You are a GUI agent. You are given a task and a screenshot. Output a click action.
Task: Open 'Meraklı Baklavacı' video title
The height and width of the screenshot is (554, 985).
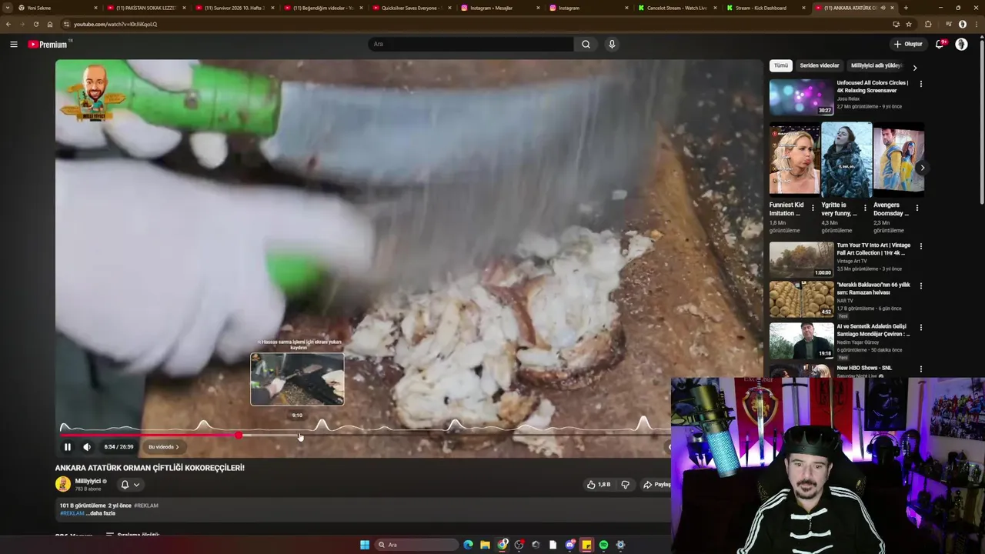(873, 289)
